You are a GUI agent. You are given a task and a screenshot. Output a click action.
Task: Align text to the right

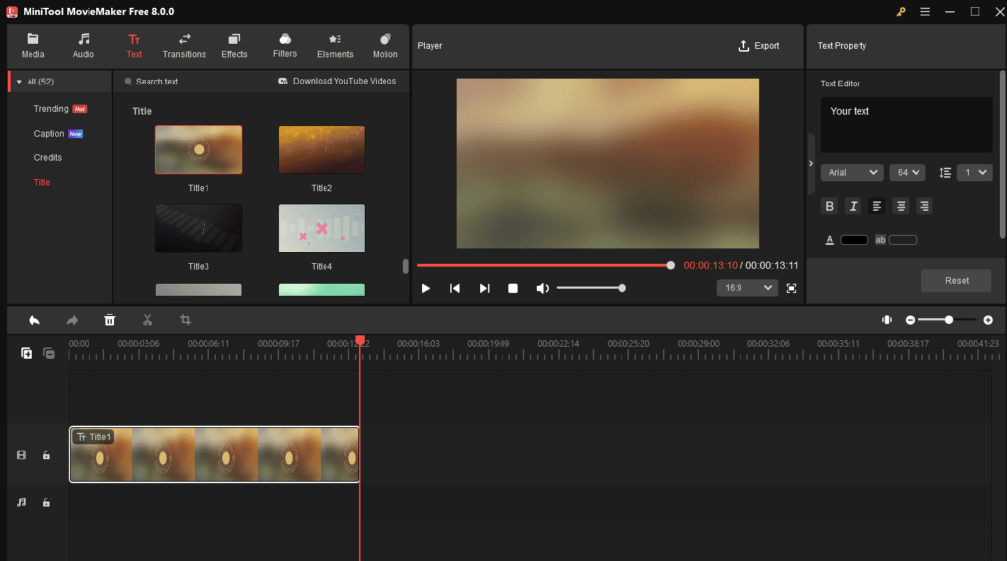coord(924,206)
